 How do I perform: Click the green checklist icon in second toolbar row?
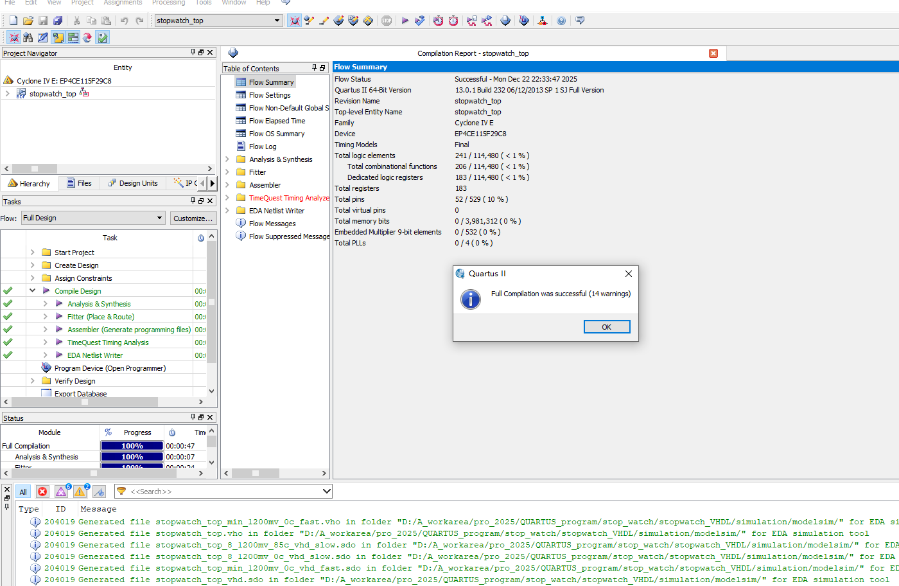(102, 37)
